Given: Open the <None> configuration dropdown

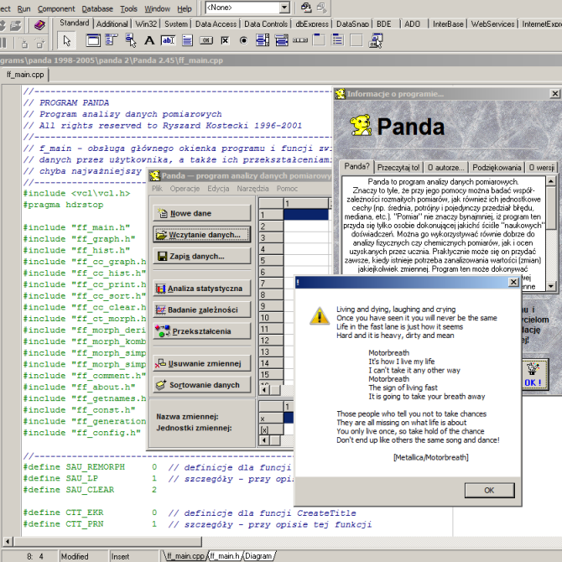Looking at the screenshot, I should click(284, 8).
